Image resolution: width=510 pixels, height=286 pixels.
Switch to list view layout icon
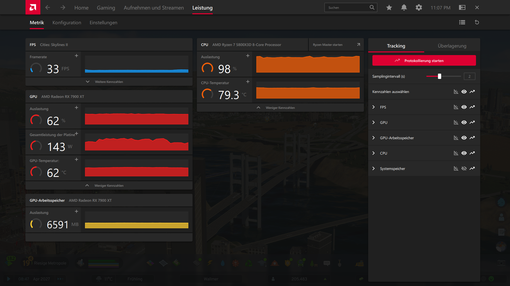tap(462, 22)
